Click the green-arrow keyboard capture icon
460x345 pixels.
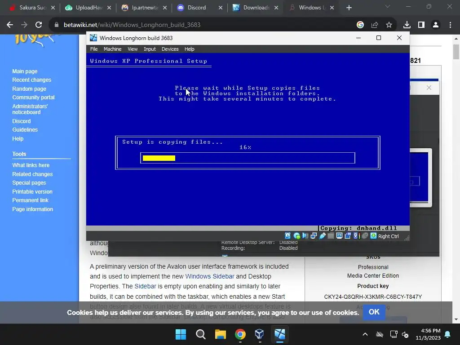373,236
